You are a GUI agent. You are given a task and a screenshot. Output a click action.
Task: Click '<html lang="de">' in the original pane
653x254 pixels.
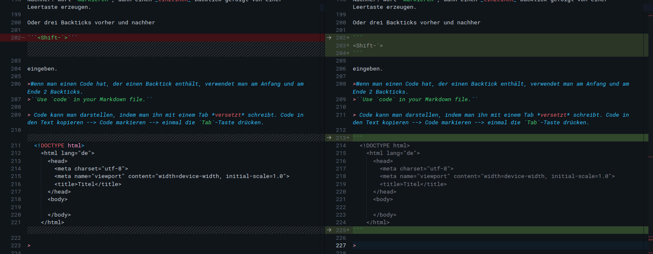tap(68, 153)
